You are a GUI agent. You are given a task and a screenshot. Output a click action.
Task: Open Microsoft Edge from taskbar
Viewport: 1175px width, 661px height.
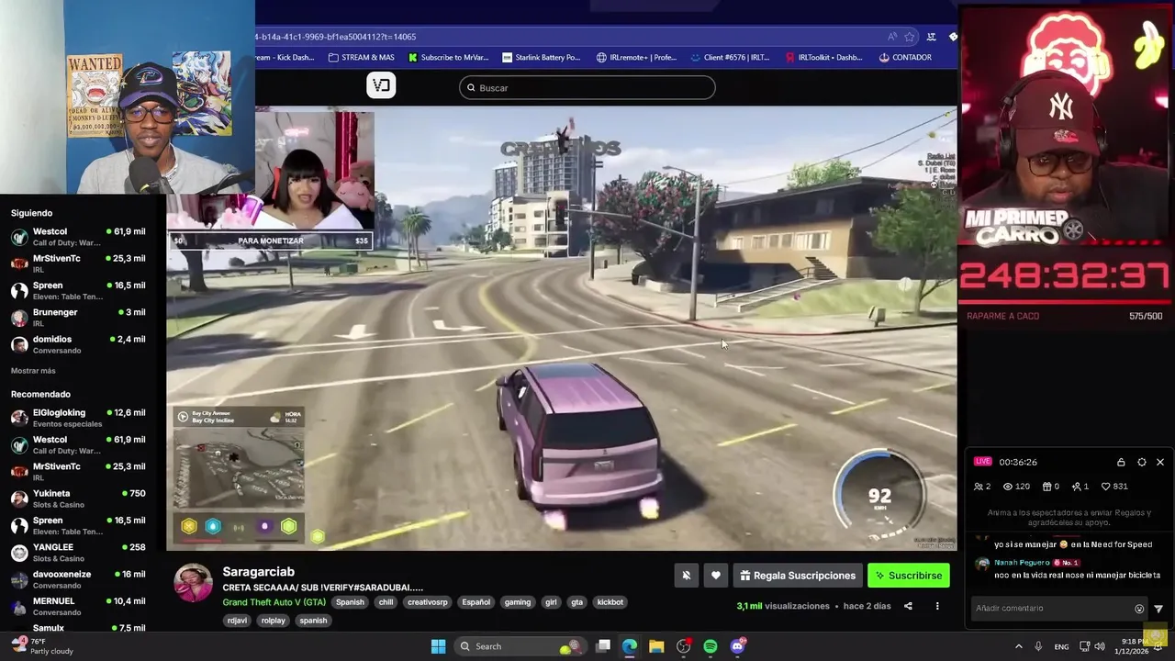(630, 646)
